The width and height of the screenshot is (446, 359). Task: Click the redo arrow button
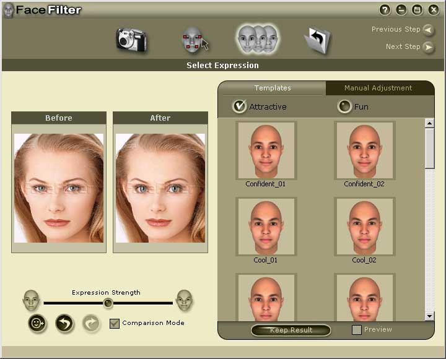click(91, 323)
